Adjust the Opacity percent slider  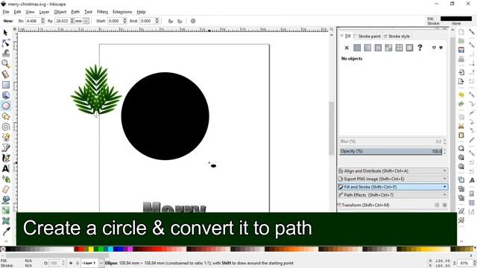[x=391, y=151]
